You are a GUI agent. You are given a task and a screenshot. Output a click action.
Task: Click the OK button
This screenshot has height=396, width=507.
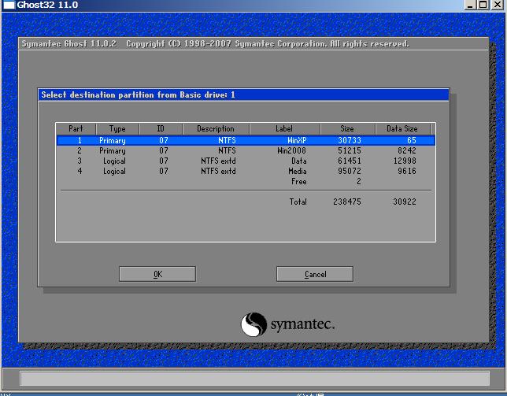[157, 274]
